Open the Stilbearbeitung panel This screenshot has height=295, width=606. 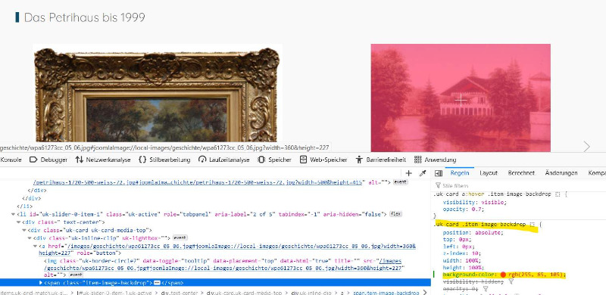click(164, 160)
